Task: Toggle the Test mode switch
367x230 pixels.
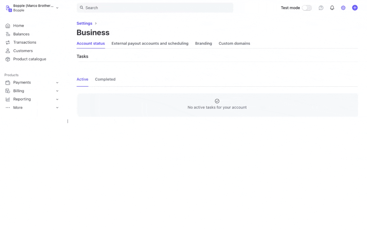Action: 307,8
